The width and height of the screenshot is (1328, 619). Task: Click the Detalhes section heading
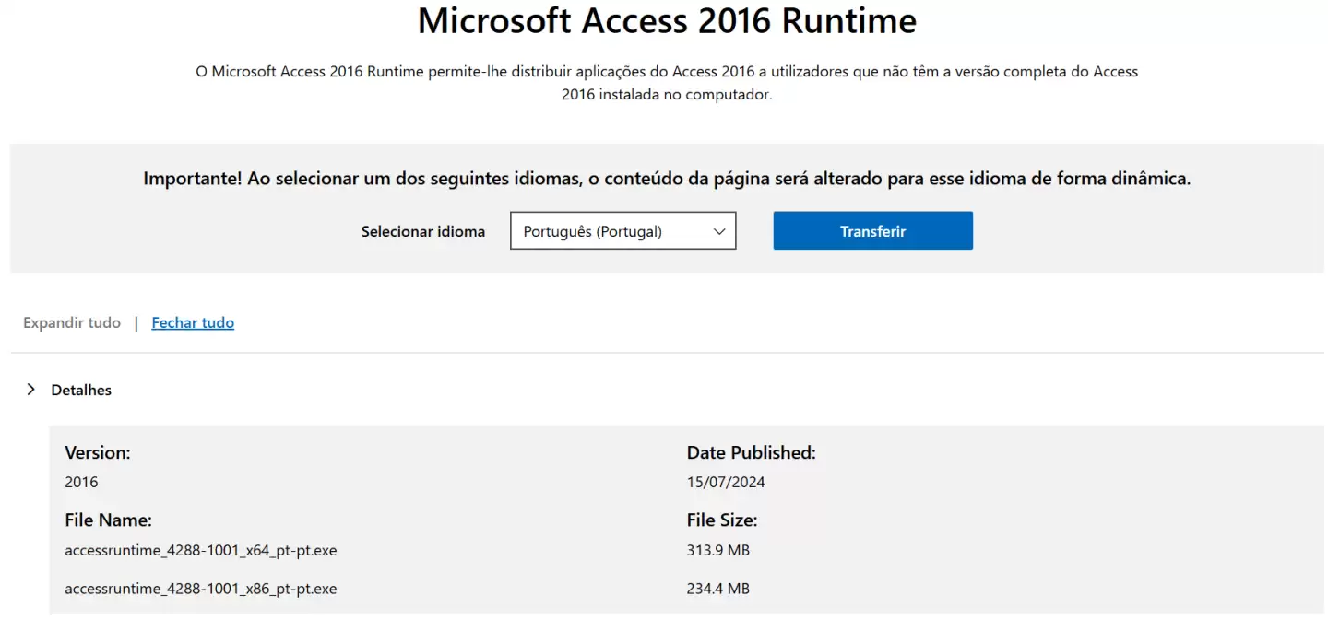[x=81, y=390]
